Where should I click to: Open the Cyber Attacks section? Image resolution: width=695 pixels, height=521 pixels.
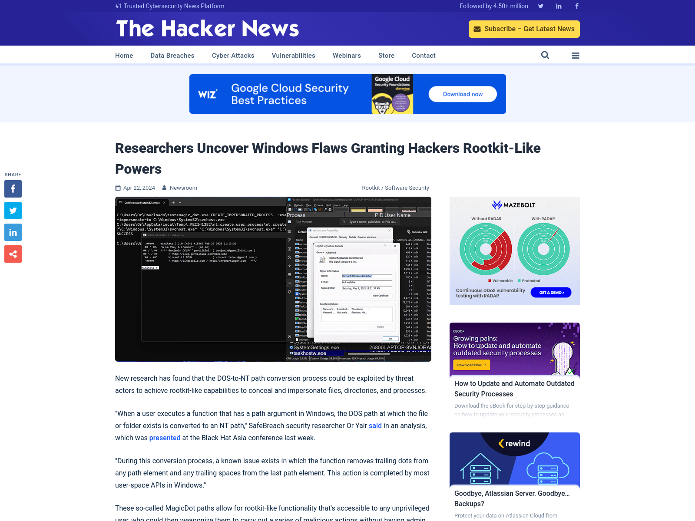(x=233, y=56)
